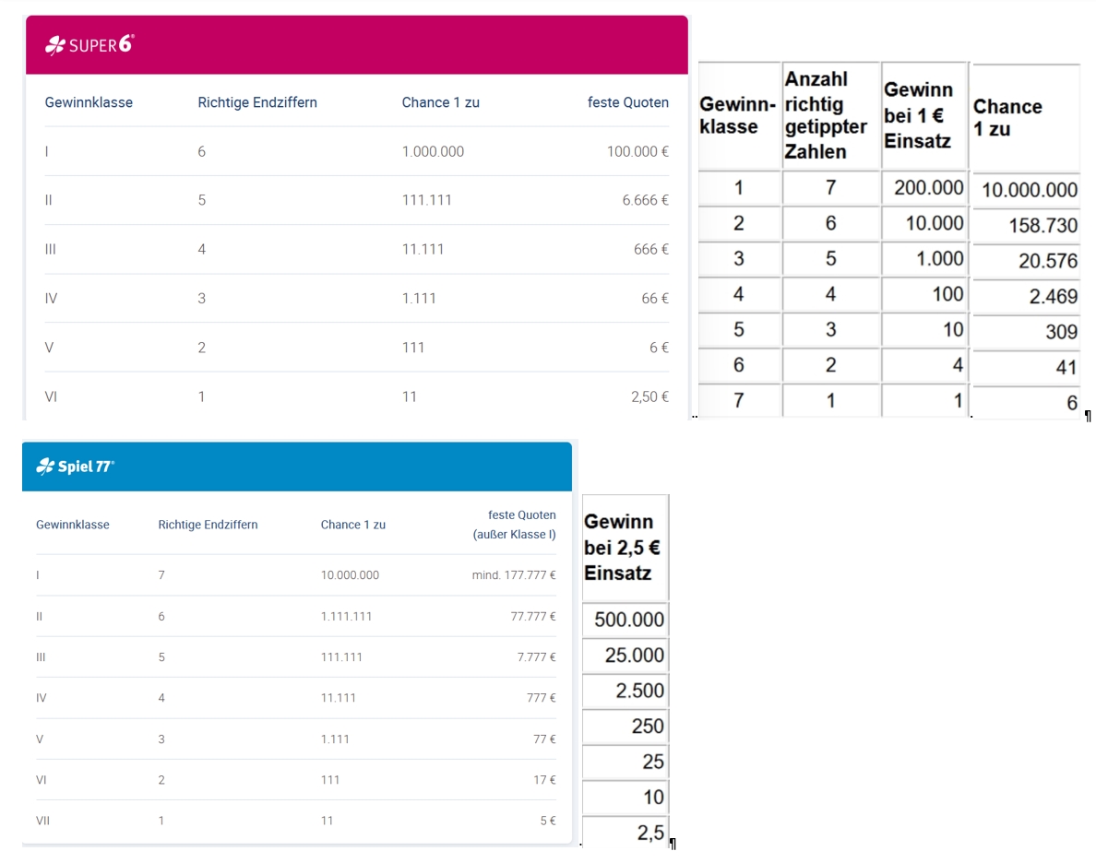
Task: Click the '1.000.000' chance value in SUPER 6
Action: click(x=433, y=151)
